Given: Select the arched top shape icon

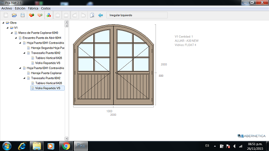Looking at the screenshot, I should click(x=58, y=15).
